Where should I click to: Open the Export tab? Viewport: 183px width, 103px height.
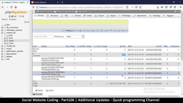point(99,16)
